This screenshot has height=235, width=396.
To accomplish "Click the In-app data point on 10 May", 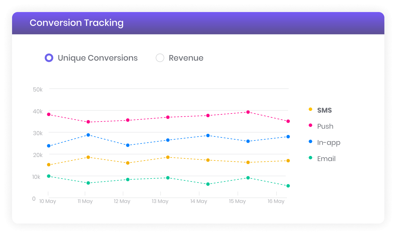I will pos(49,146).
